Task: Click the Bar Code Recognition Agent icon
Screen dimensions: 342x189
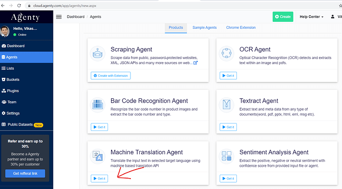Action: 98,105
